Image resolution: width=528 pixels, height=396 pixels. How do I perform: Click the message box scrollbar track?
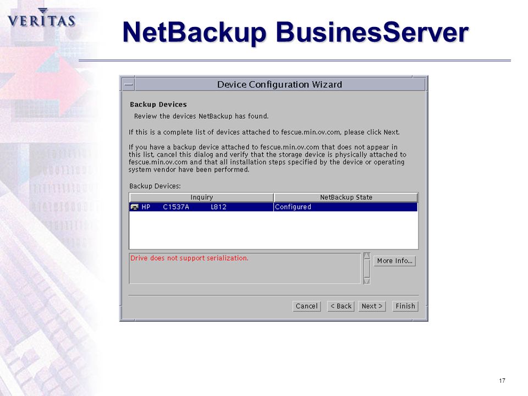(367, 268)
